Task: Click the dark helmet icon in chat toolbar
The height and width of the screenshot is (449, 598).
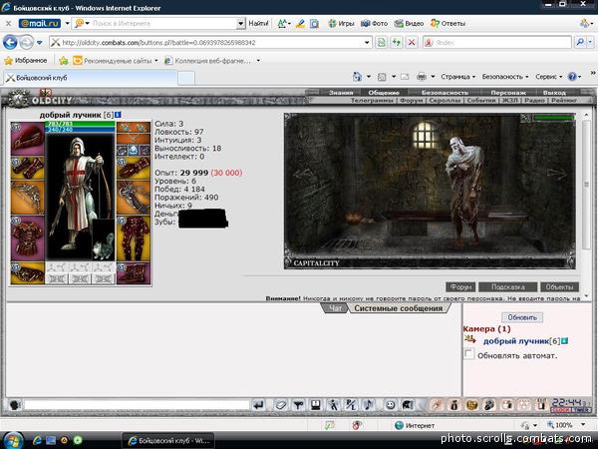Action: pos(408,405)
